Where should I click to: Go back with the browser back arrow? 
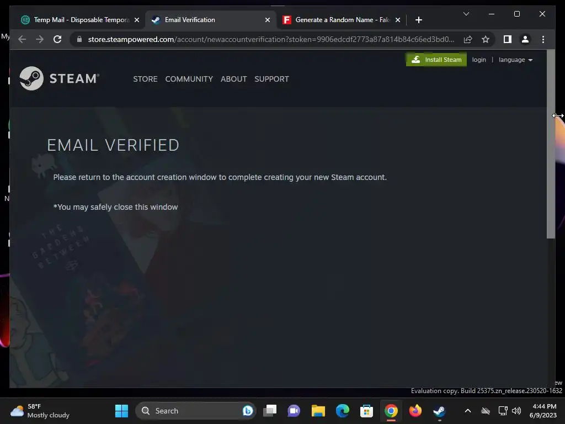coord(22,39)
